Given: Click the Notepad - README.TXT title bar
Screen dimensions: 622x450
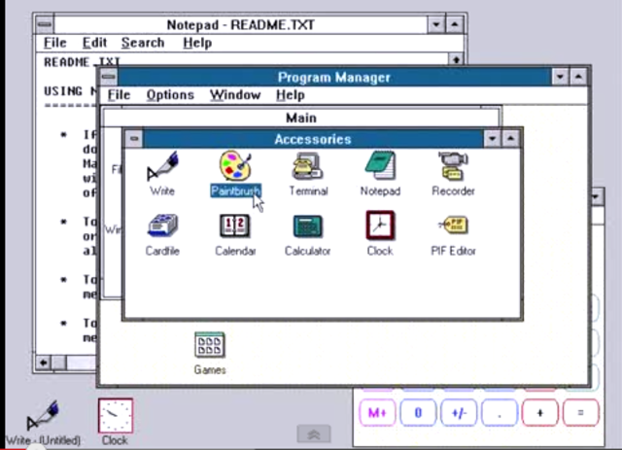Looking at the screenshot, I should click(x=240, y=25).
